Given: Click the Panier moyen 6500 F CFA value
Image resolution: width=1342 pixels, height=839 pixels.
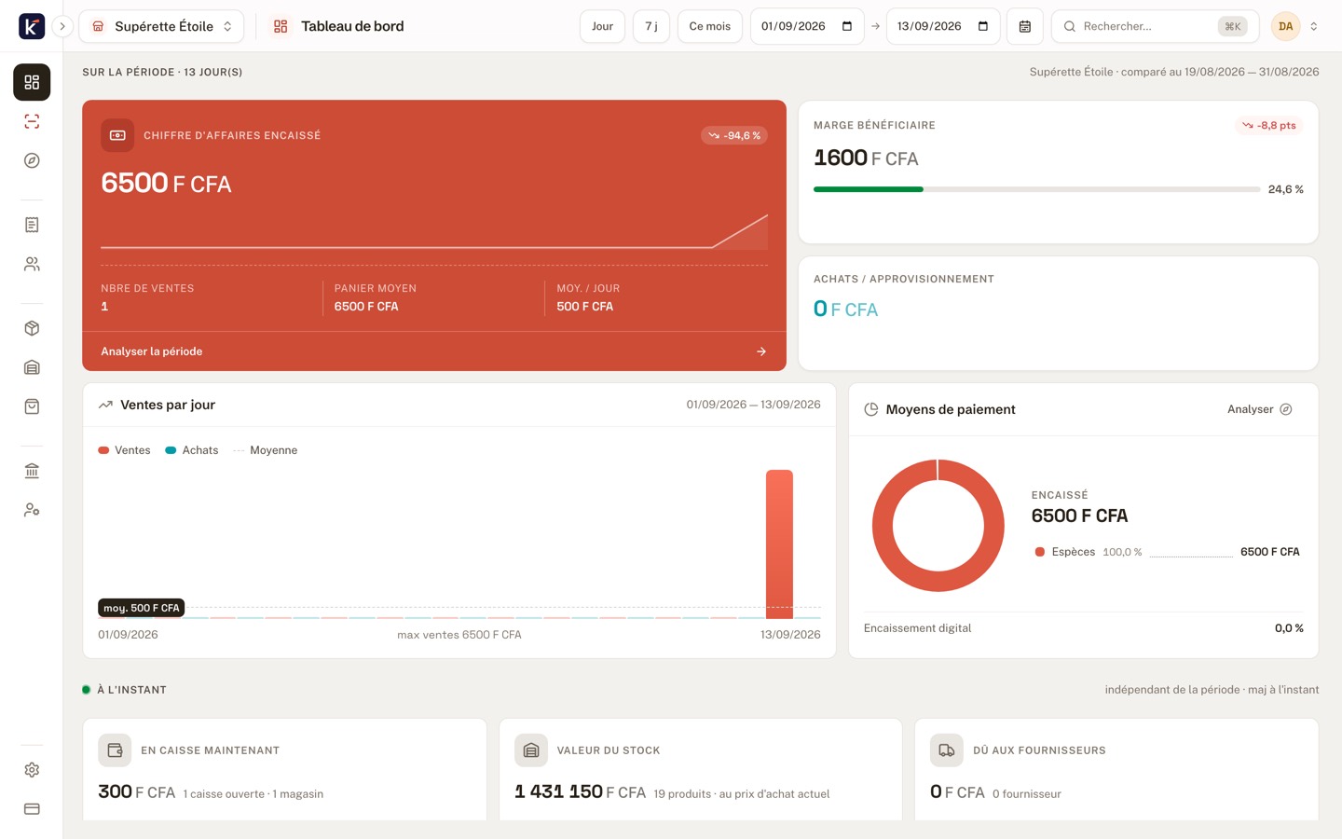Looking at the screenshot, I should [366, 307].
